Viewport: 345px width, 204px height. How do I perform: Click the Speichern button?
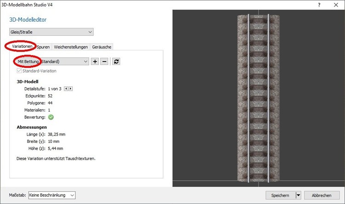280,195
